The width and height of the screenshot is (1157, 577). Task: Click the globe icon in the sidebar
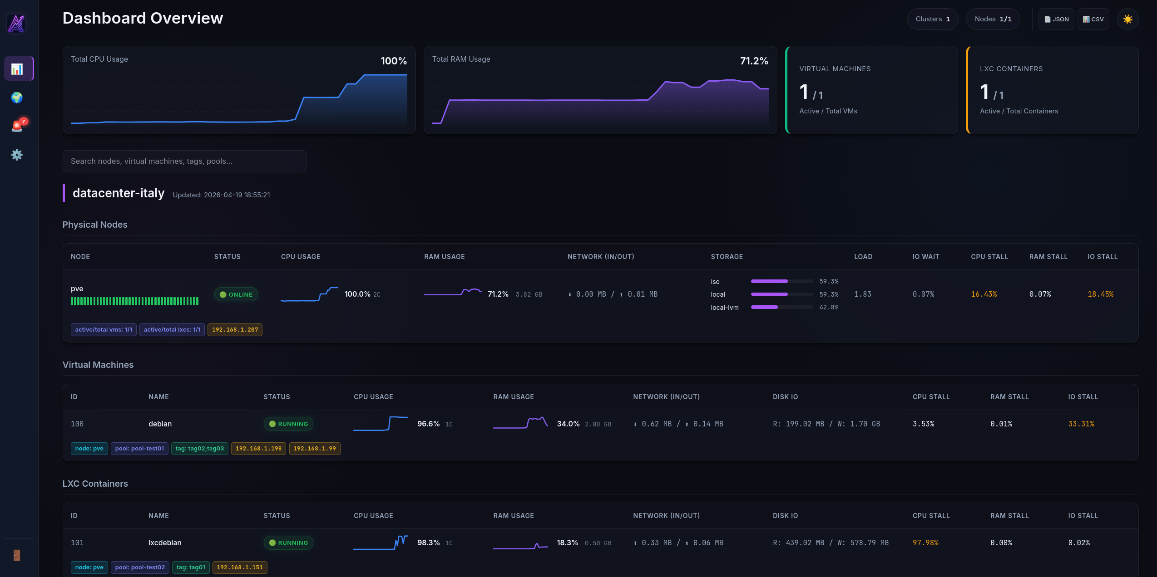[17, 98]
